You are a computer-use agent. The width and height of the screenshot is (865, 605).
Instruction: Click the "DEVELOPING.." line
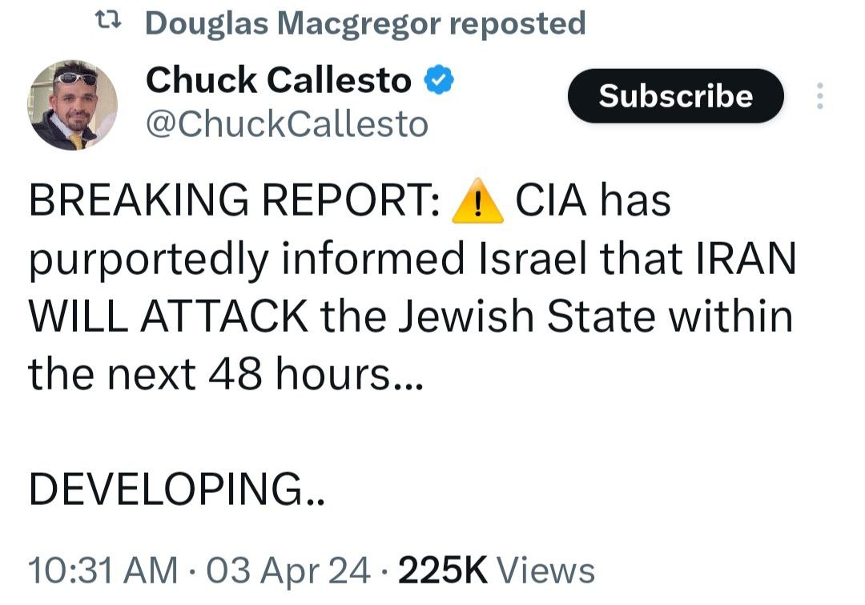coord(177,489)
